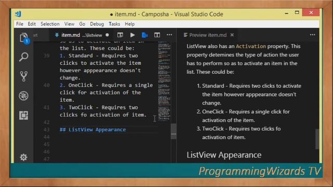The height and width of the screenshot is (187, 333).
Task: Open the File menu
Action: pyautogui.click(x=20, y=24)
